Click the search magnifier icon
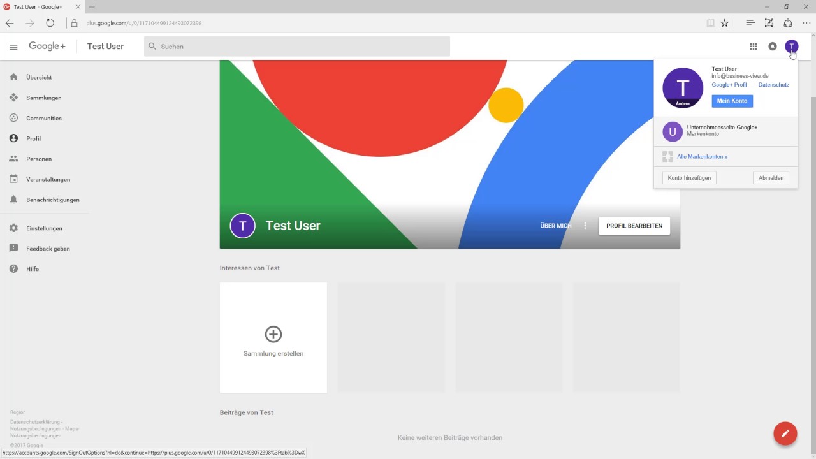Image resolution: width=816 pixels, height=459 pixels. (152, 47)
